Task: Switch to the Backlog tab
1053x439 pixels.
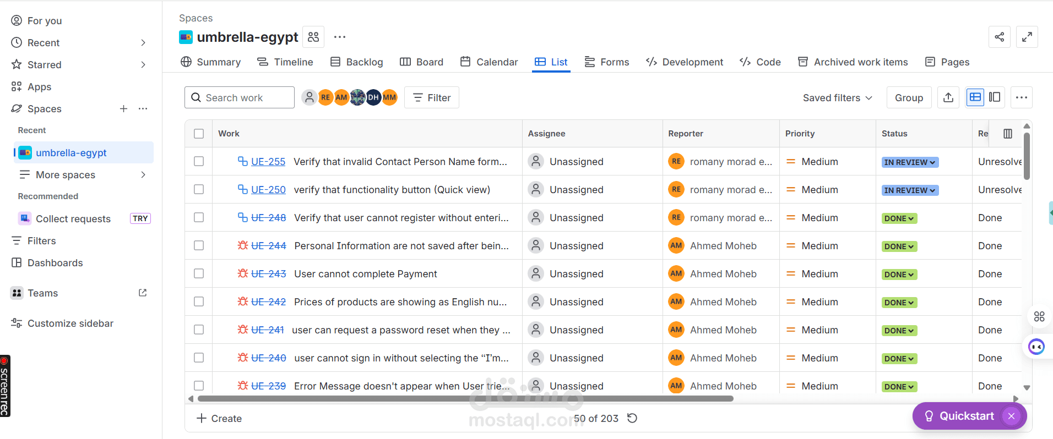Action: (357, 62)
